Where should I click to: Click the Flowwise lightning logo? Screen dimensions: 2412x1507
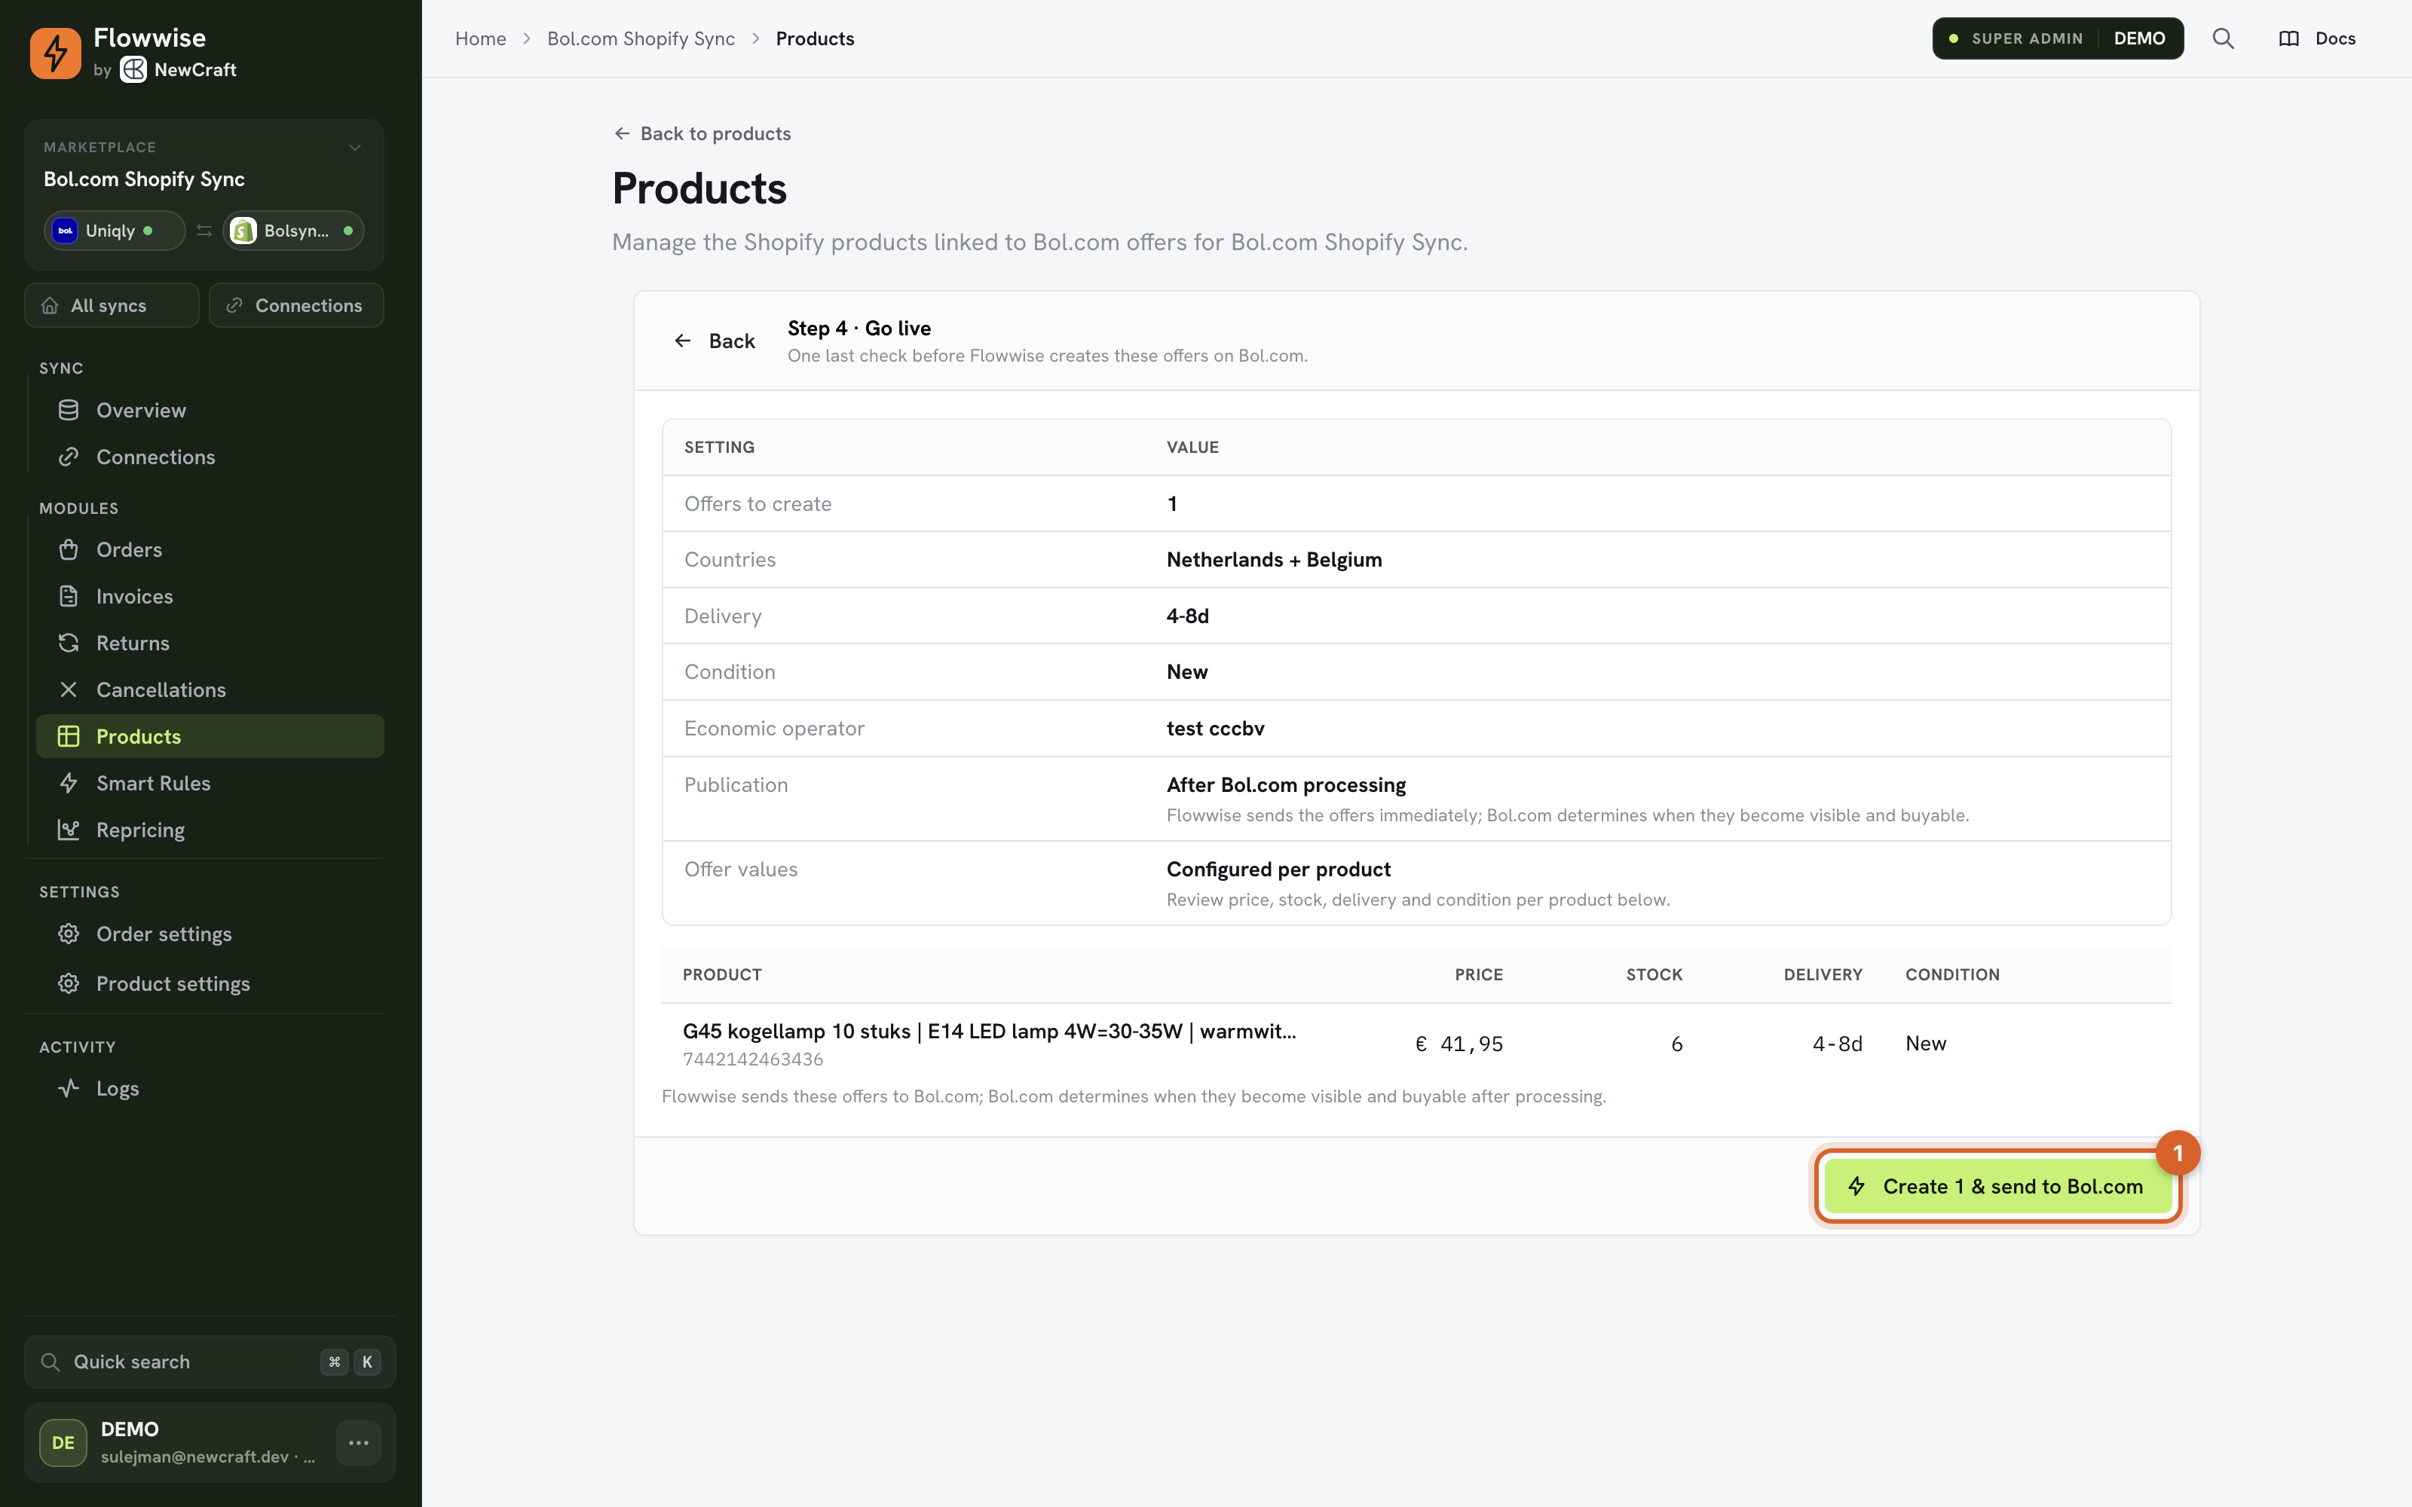[x=55, y=53]
